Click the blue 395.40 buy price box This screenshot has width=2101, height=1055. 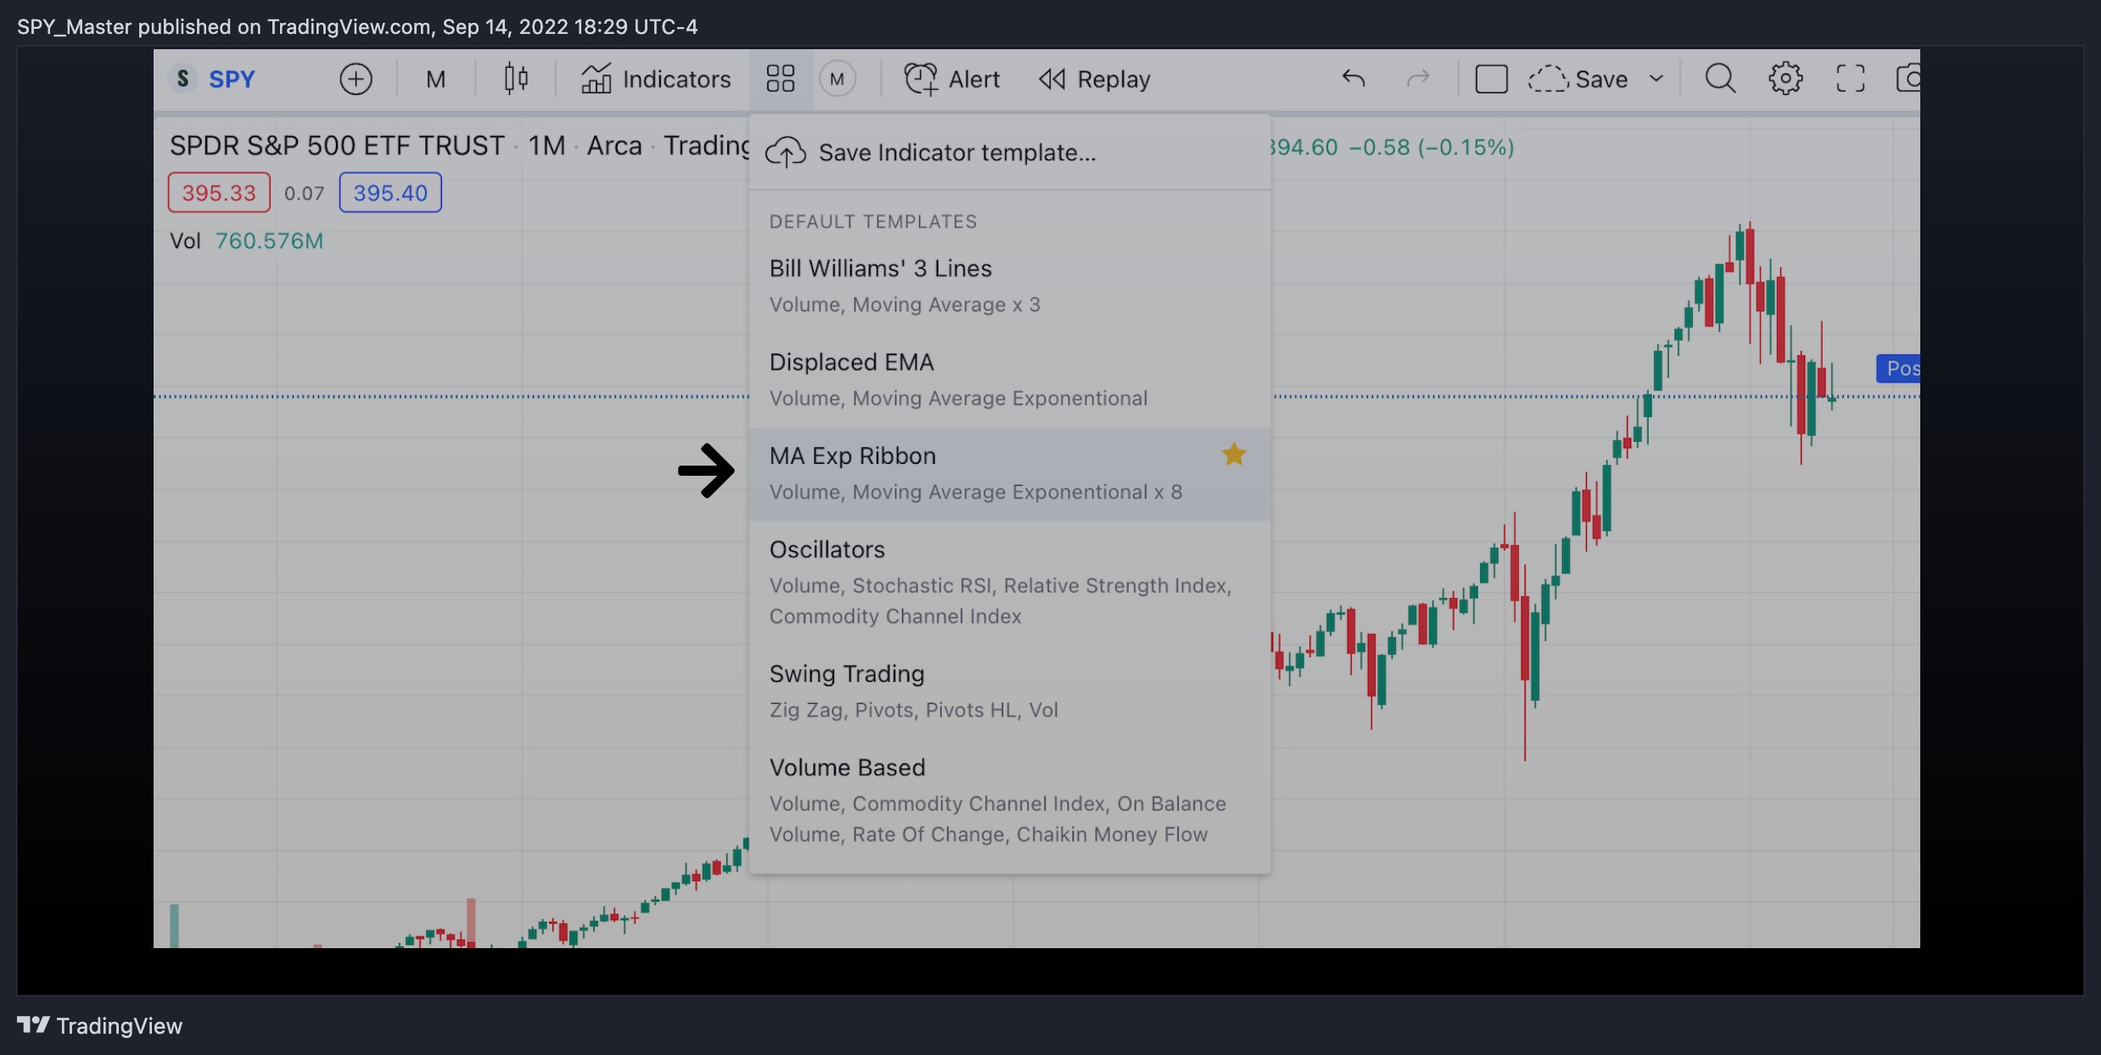(390, 193)
